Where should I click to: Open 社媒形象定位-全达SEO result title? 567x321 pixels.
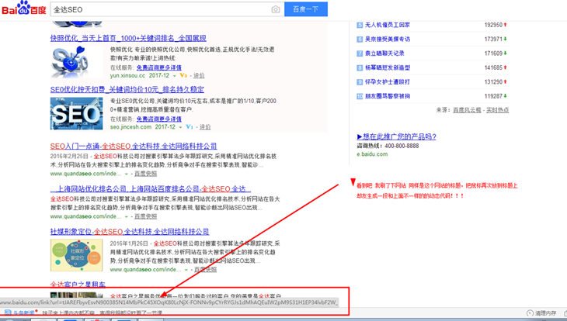pos(130,232)
